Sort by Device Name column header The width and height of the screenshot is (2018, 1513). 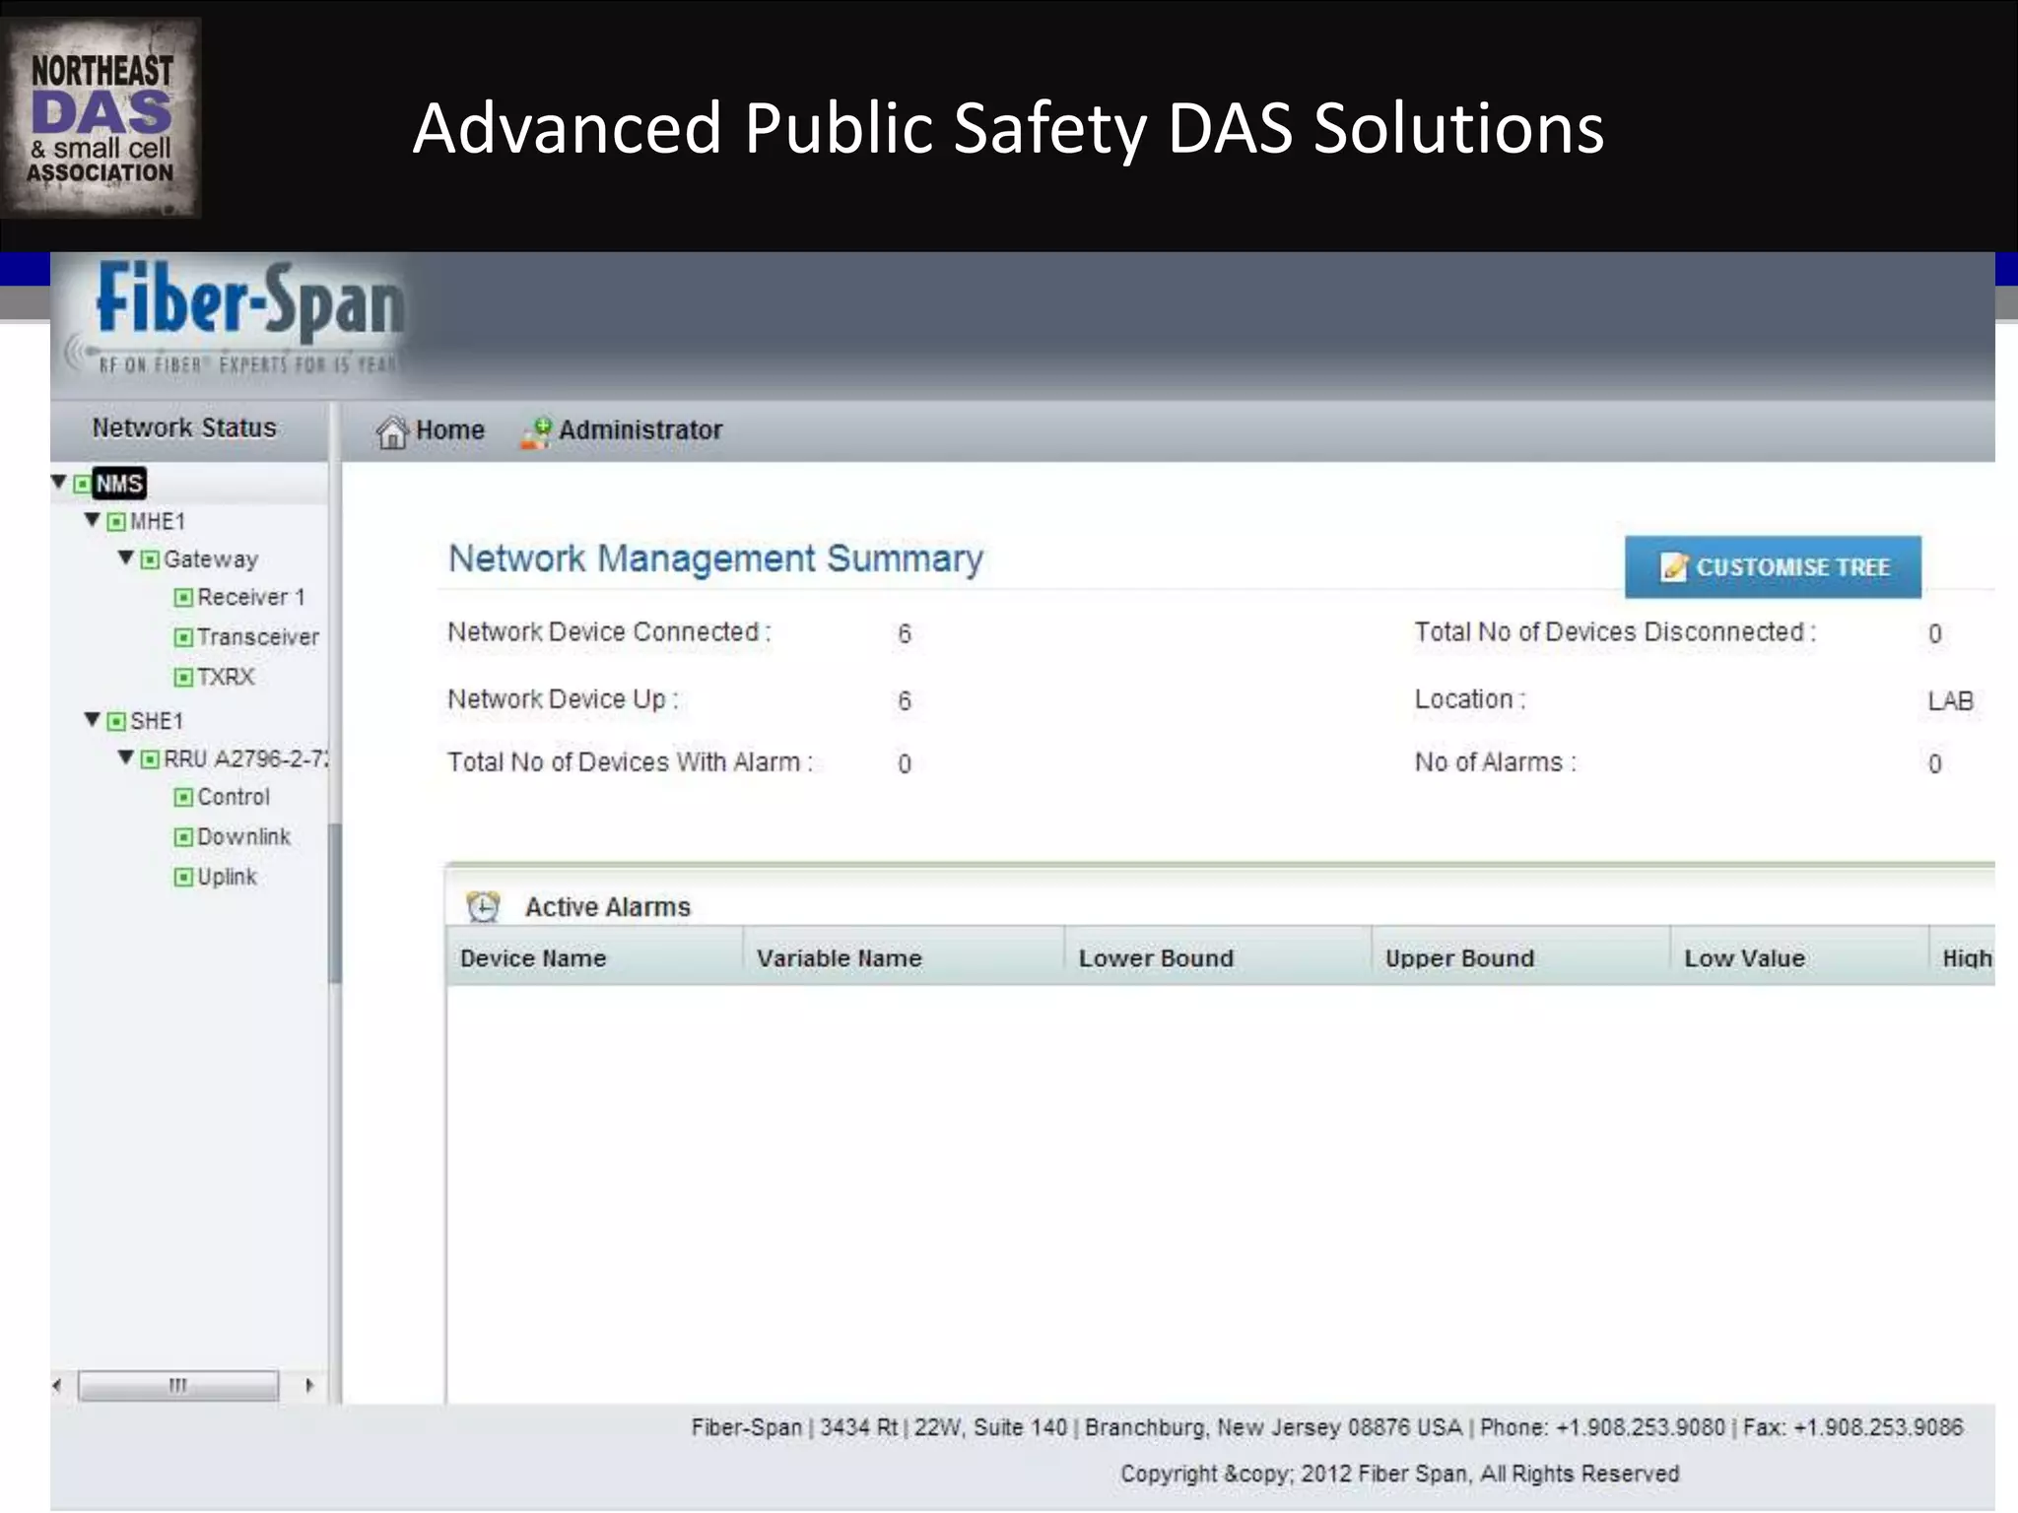tap(594, 957)
